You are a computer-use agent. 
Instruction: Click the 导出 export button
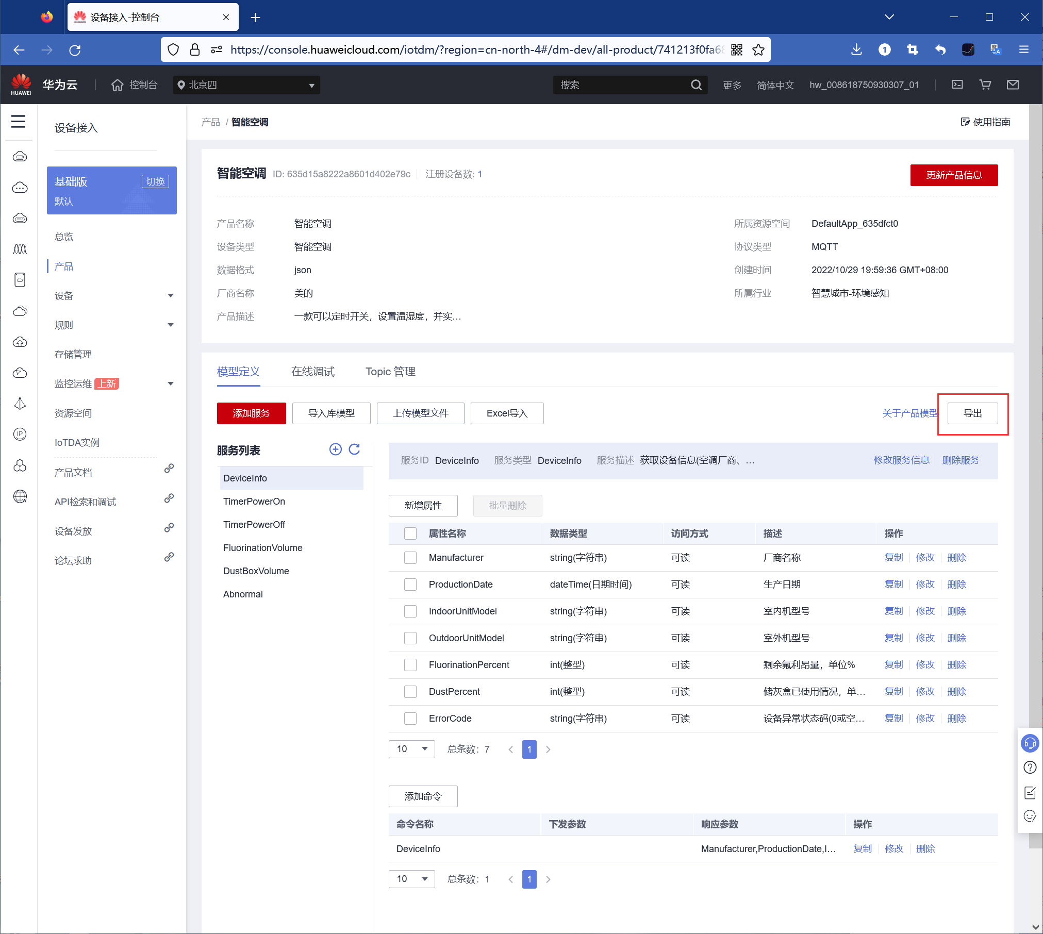[x=972, y=413]
